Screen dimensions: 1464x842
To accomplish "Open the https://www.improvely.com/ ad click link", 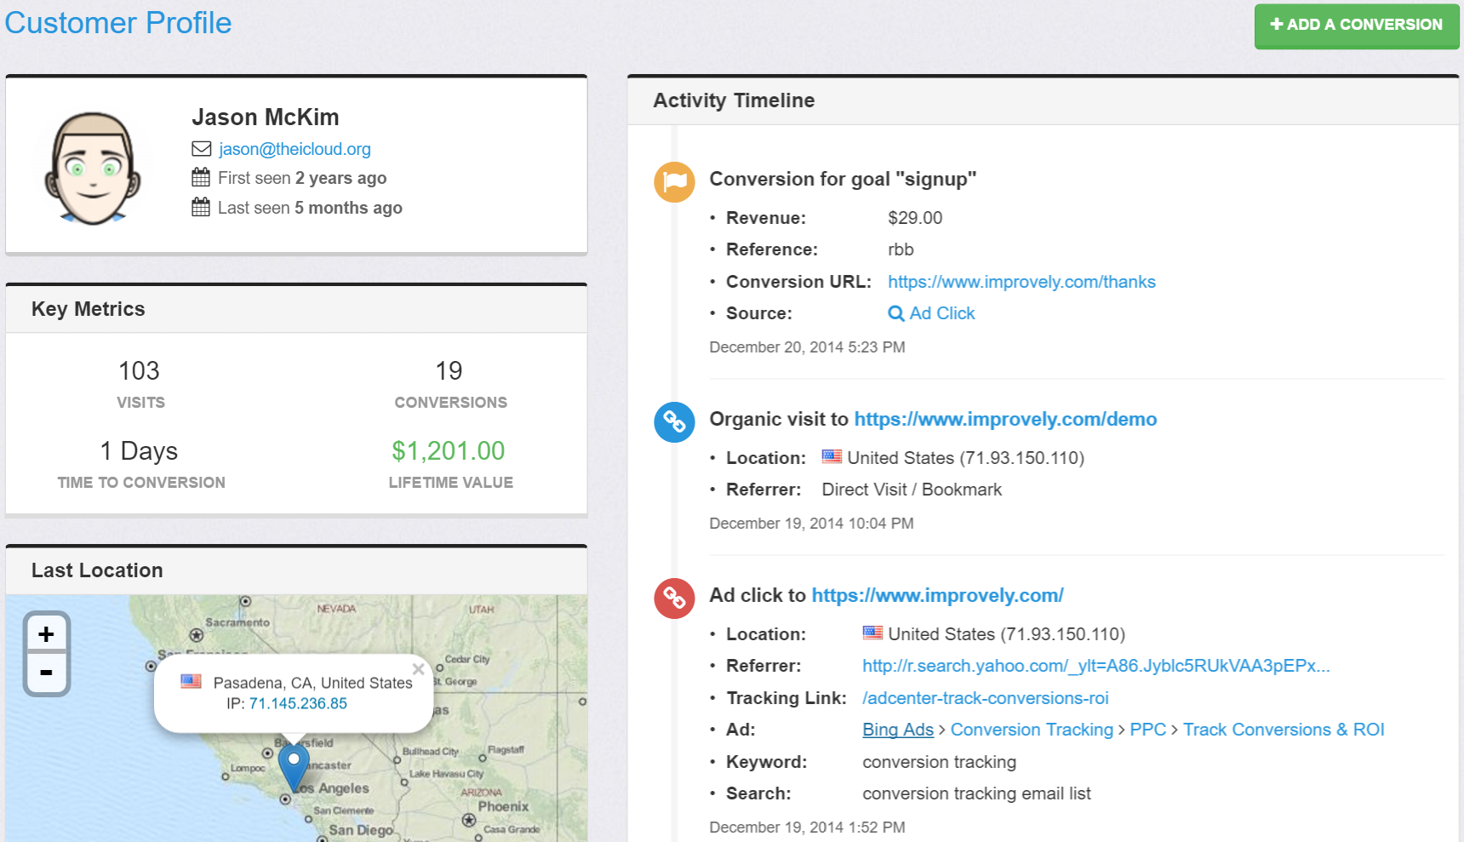I will point(937,595).
